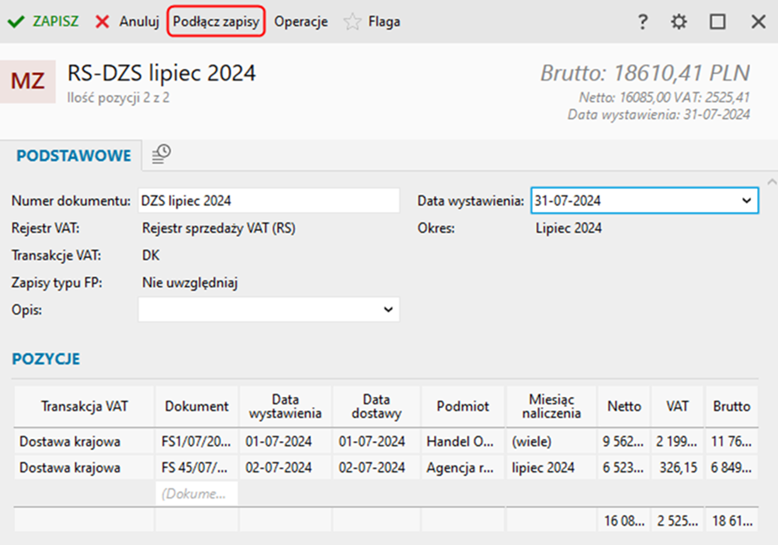Screen dimensions: 778x545
Task: Click the ZAPISZ save button label
Action: click(55, 22)
